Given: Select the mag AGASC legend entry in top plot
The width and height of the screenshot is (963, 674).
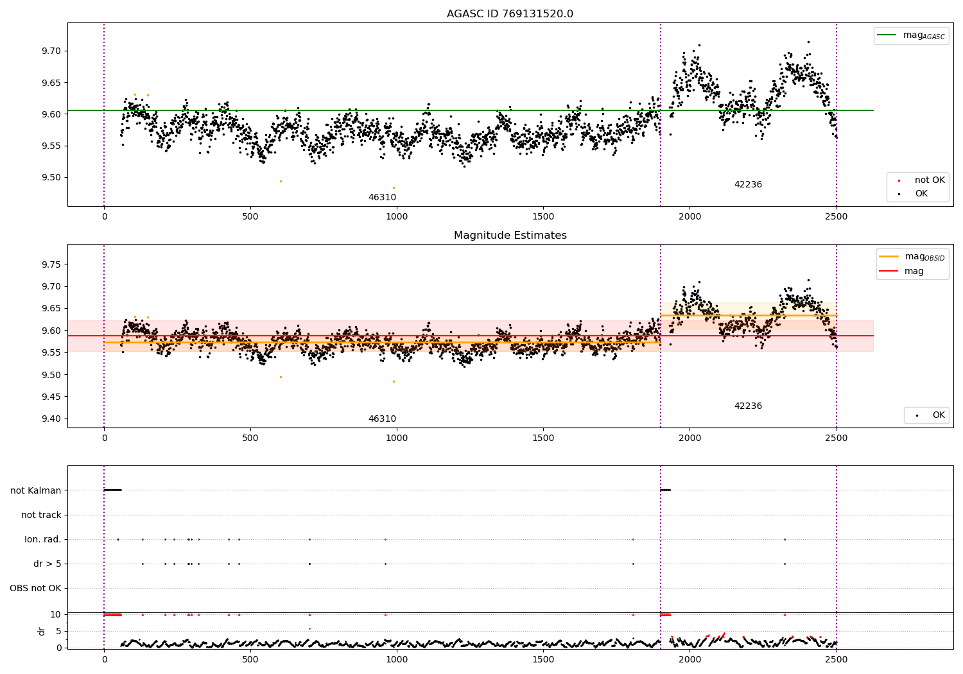Looking at the screenshot, I should point(911,35).
